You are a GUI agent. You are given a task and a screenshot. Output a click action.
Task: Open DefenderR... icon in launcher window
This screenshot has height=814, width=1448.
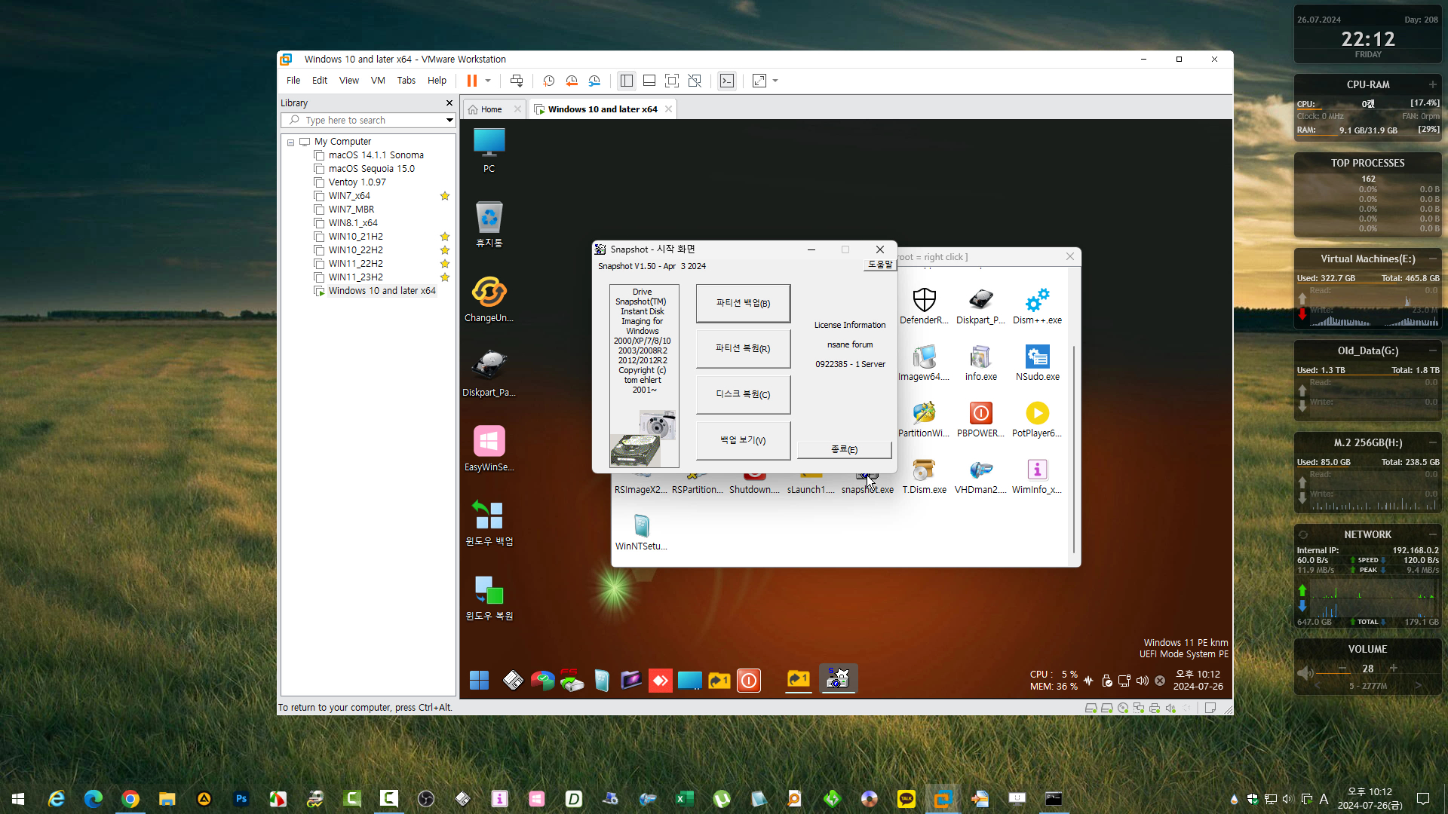pyautogui.click(x=924, y=305)
